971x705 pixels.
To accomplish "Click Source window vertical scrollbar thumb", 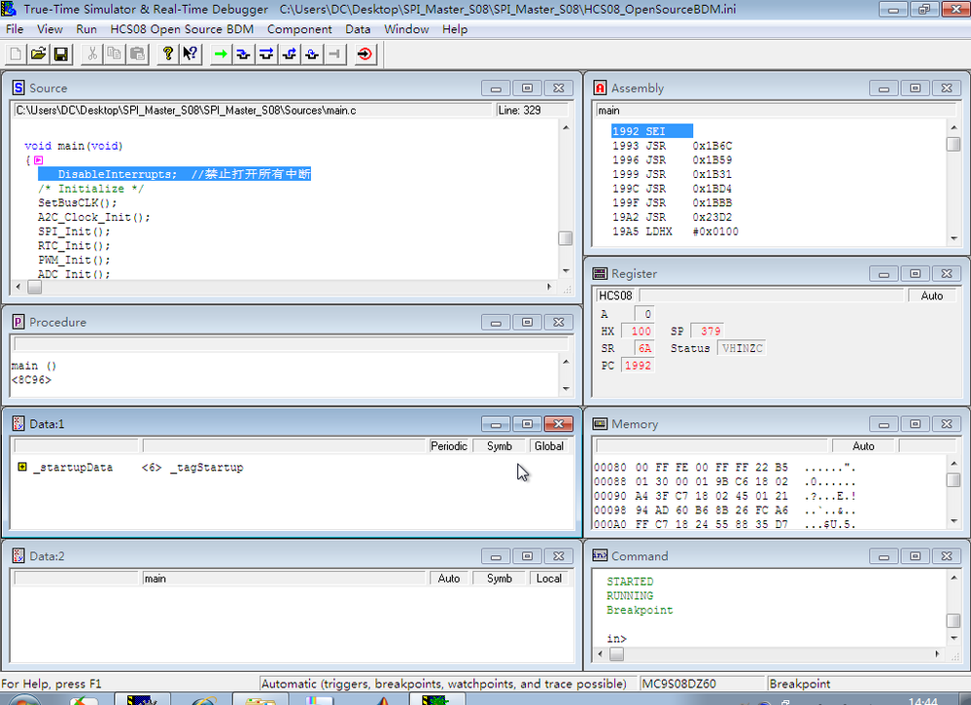I will pyautogui.click(x=566, y=238).
